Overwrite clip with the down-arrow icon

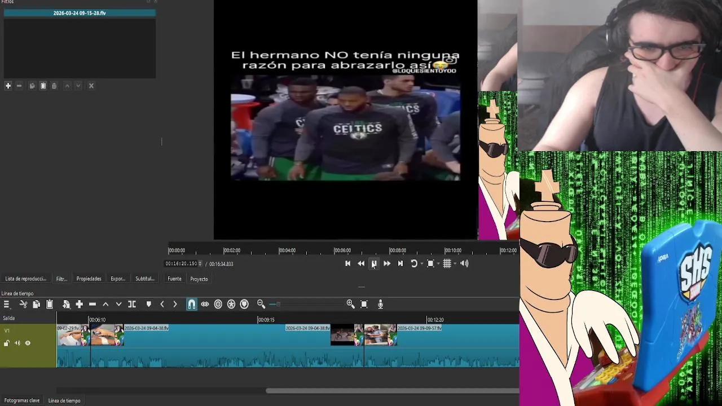click(118, 304)
